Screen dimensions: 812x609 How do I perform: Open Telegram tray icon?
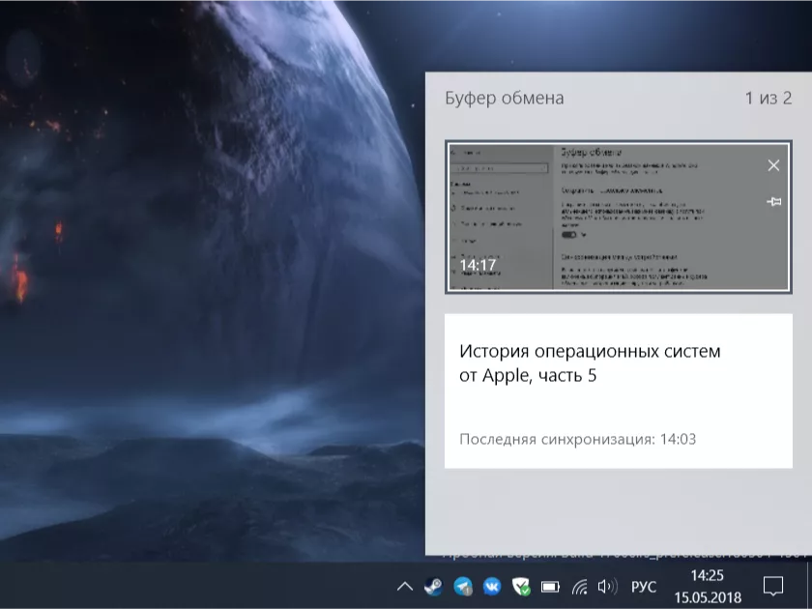(x=463, y=586)
